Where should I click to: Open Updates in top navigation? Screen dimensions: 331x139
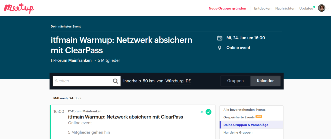[x=306, y=8]
